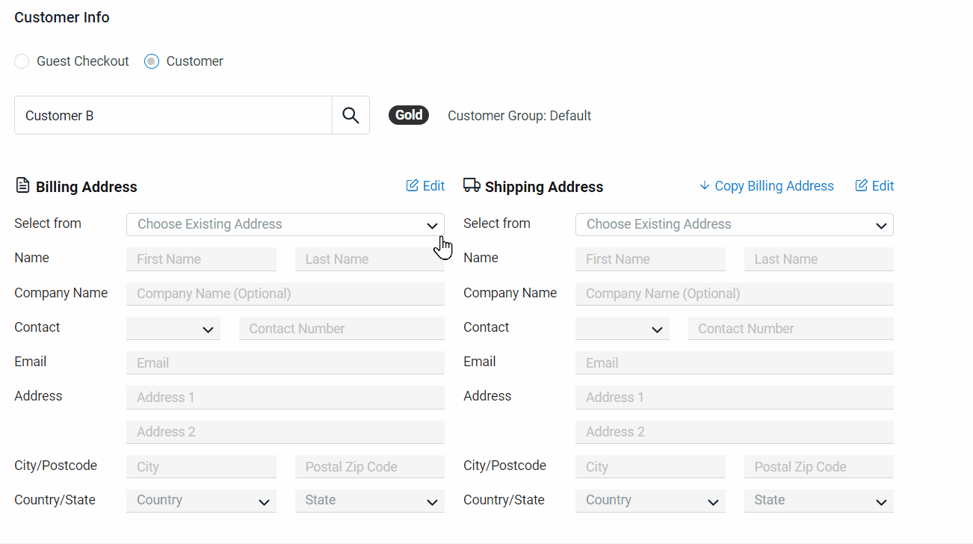The image size is (973, 544).
Task: Select the Guest Checkout radio button
Action: click(x=22, y=61)
